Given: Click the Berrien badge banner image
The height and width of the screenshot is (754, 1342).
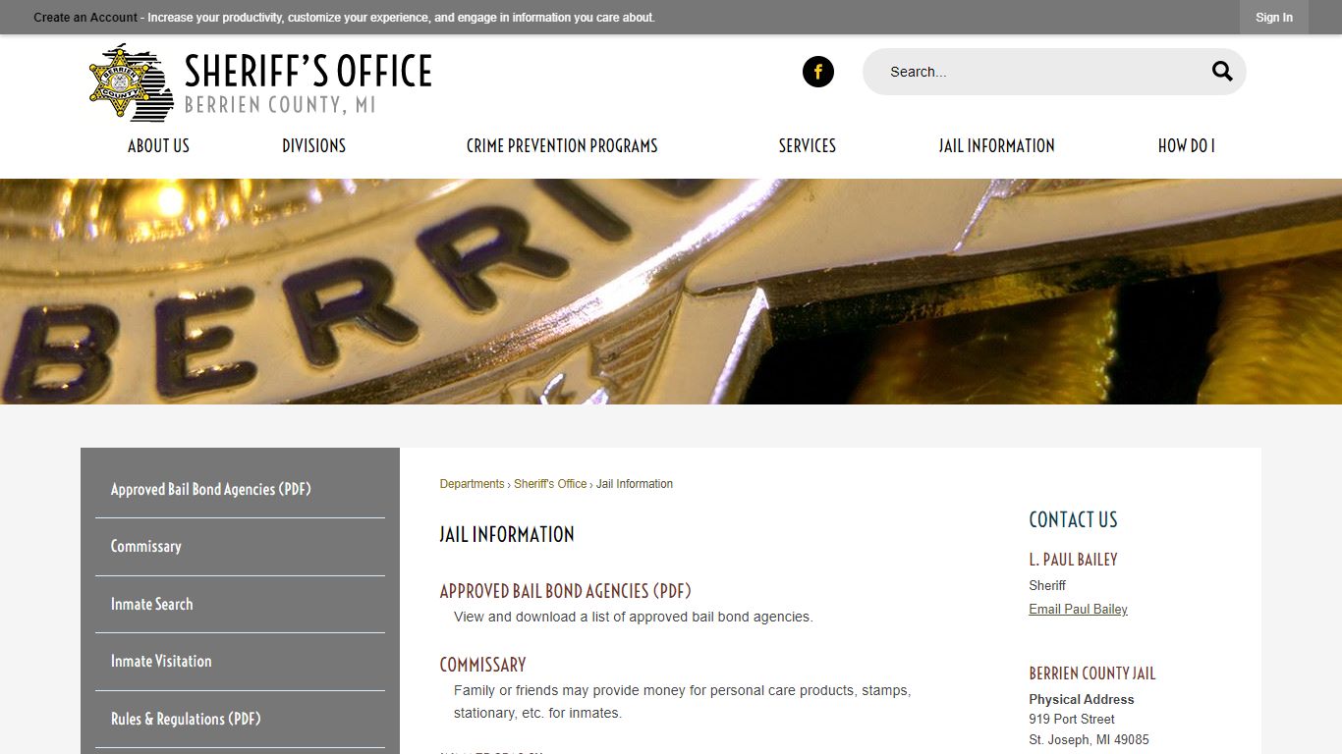Looking at the screenshot, I should coord(671,292).
